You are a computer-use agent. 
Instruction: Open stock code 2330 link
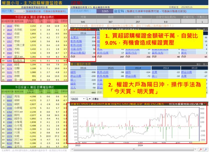[10, 108]
